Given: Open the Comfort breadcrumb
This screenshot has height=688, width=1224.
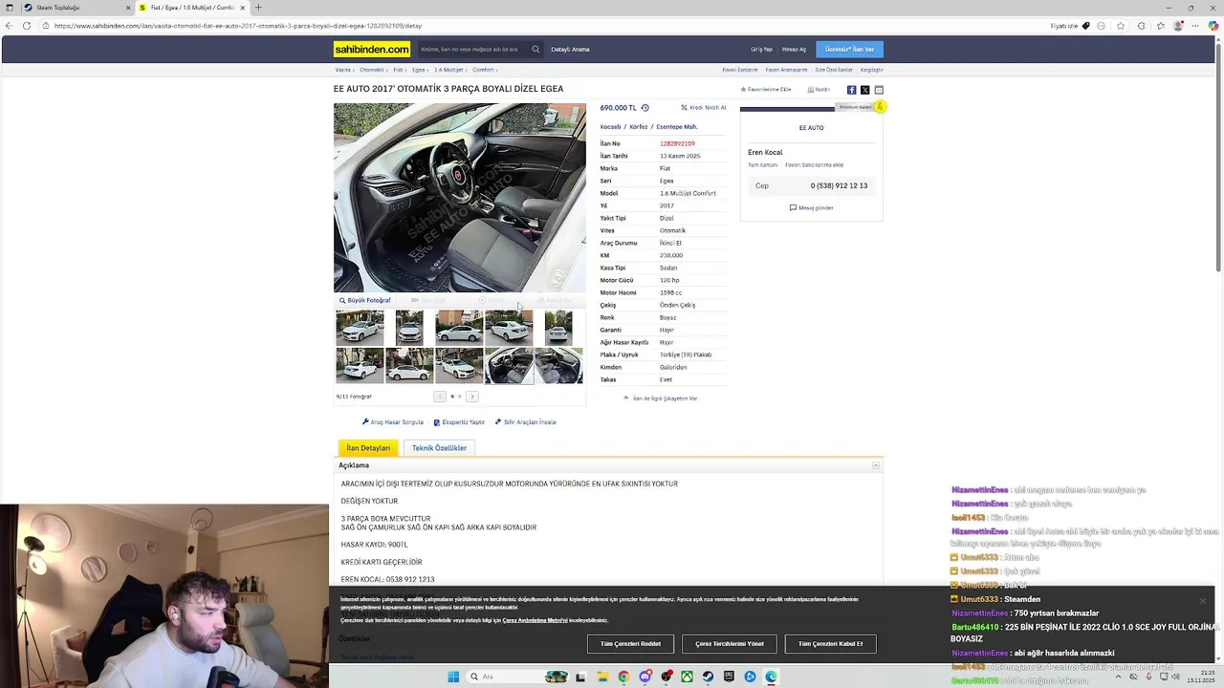Looking at the screenshot, I should tap(483, 70).
